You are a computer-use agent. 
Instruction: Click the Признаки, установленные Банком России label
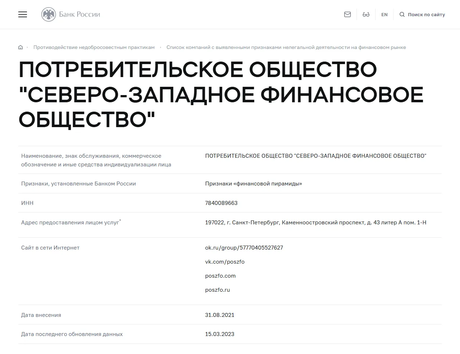pos(78,184)
